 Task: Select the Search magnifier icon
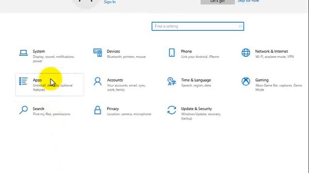pyautogui.click(x=24, y=110)
